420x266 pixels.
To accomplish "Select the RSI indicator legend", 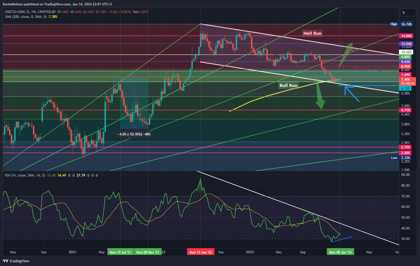I will tap(25, 175).
